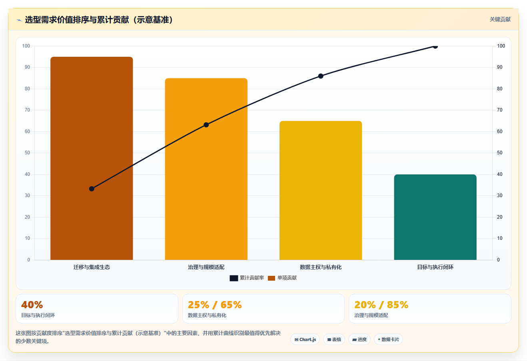
Task: Click the cumulative line point over 数据主权与私有化
Action: 321,76
